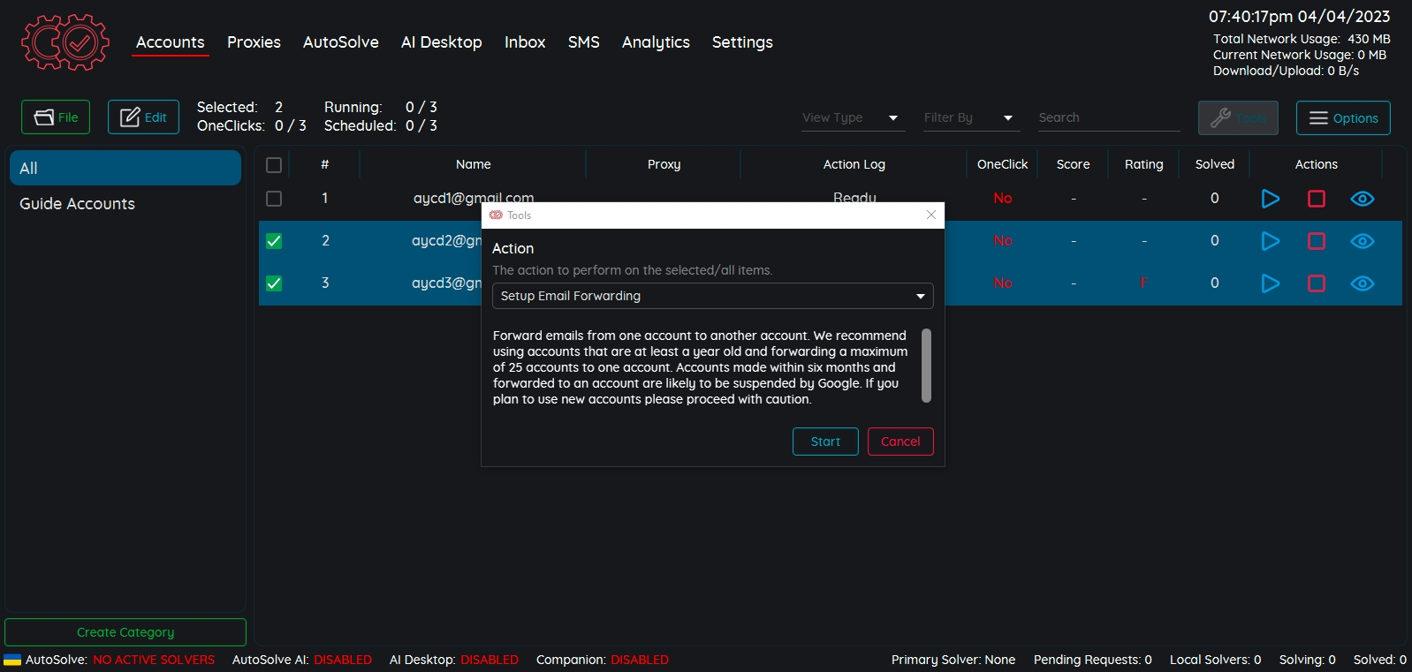Image resolution: width=1412 pixels, height=672 pixels.
Task: Click the red stop icon for account 2
Action: point(1316,241)
